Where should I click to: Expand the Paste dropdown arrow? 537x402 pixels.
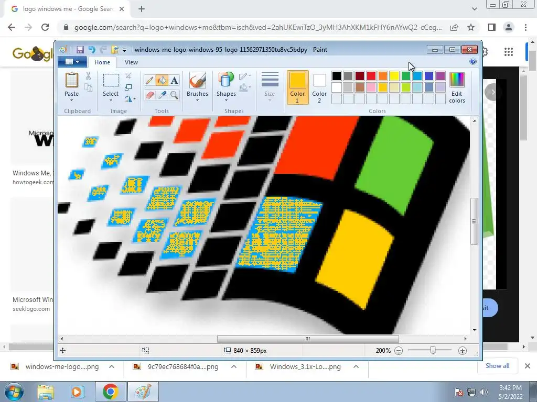pos(71,100)
